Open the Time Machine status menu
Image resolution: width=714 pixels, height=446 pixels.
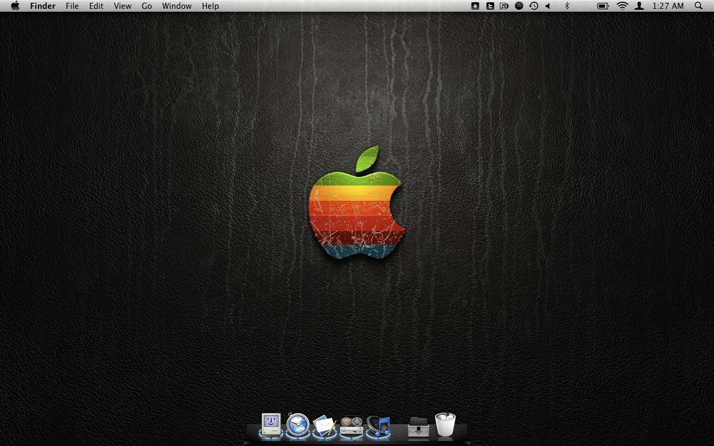click(534, 6)
